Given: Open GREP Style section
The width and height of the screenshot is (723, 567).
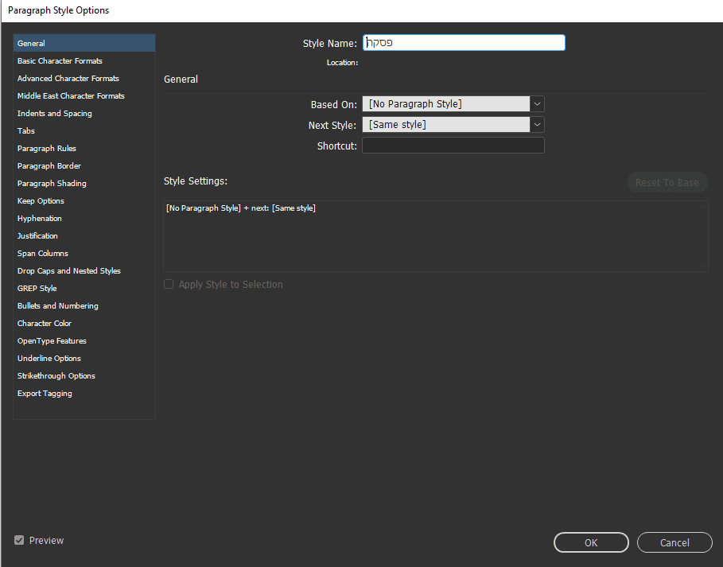Looking at the screenshot, I should point(84,289).
